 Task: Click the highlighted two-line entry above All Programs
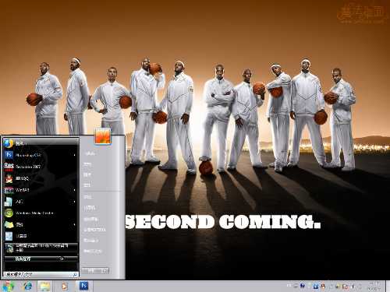tap(41, 248)
